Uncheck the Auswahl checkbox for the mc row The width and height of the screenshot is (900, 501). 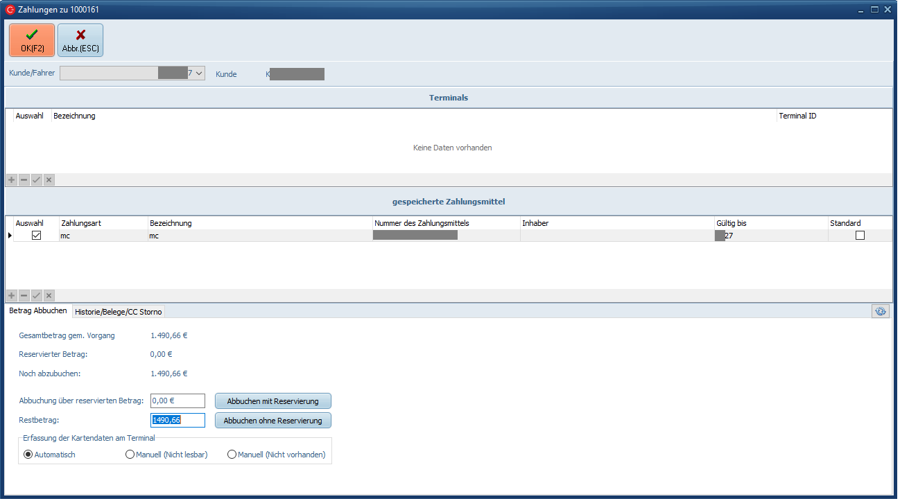point(37,236)
